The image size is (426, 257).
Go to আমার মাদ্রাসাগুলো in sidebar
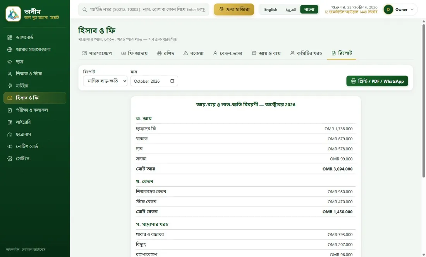coord(35,49)
